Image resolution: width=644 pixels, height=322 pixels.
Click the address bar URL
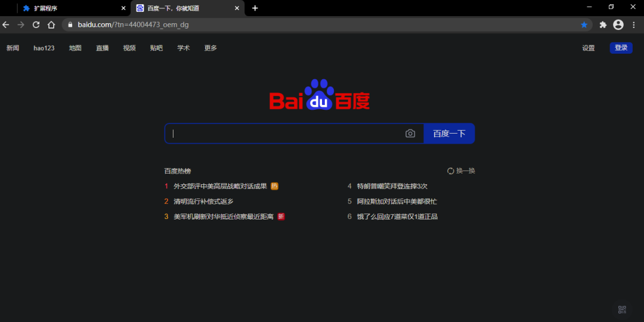(133, 24)
